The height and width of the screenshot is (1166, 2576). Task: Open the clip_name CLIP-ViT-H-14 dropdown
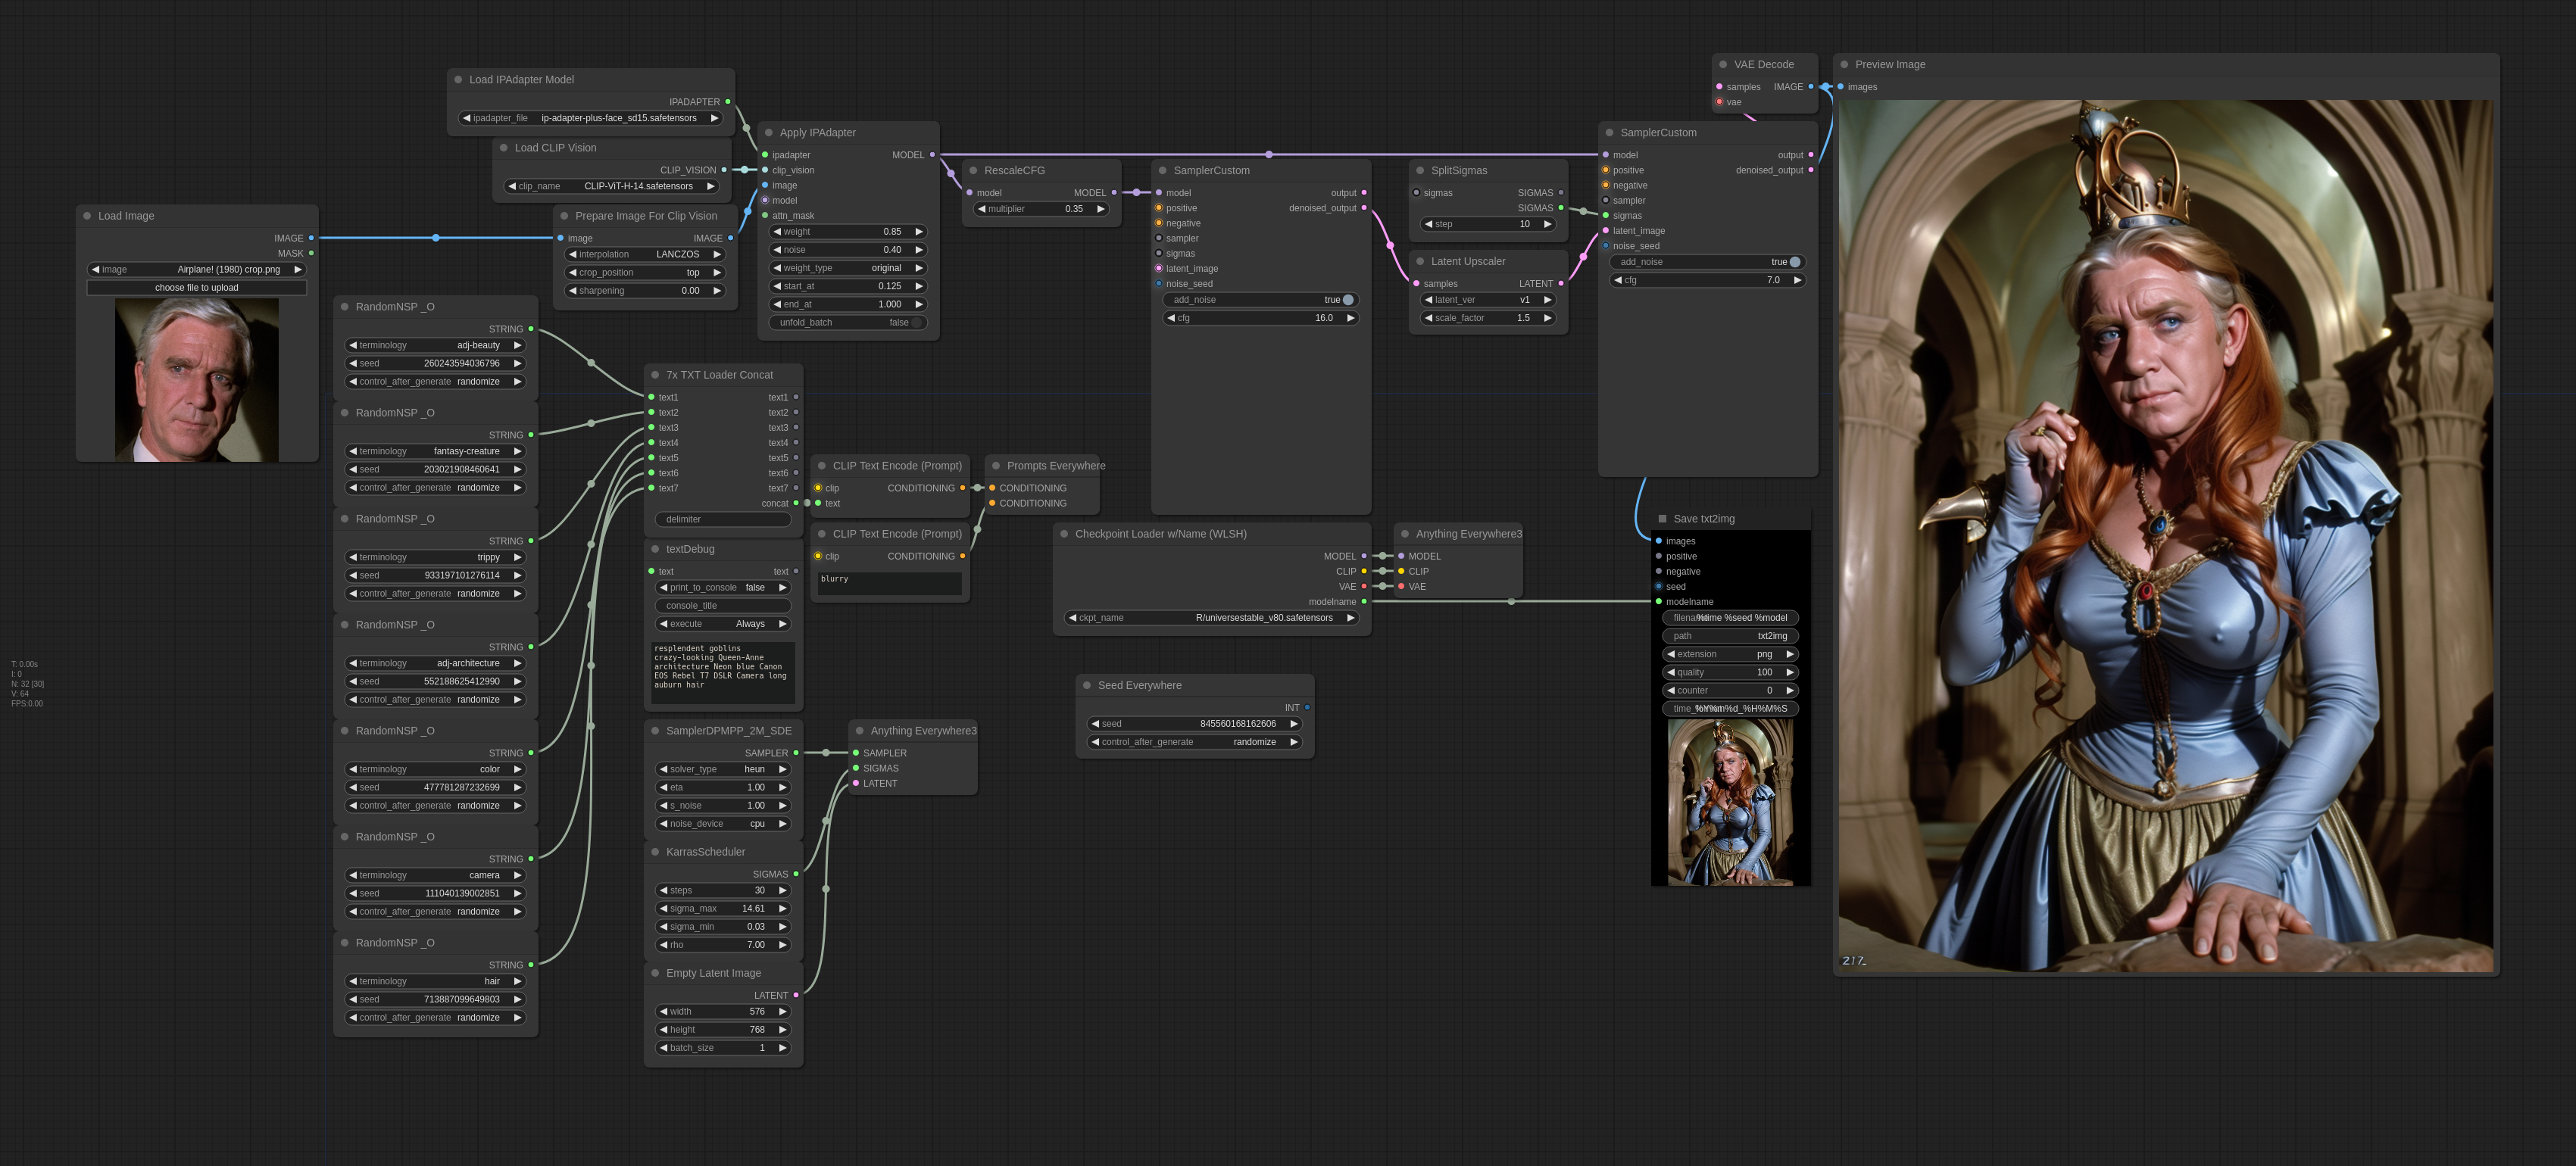pyautogui.click(x=611, y=186)
